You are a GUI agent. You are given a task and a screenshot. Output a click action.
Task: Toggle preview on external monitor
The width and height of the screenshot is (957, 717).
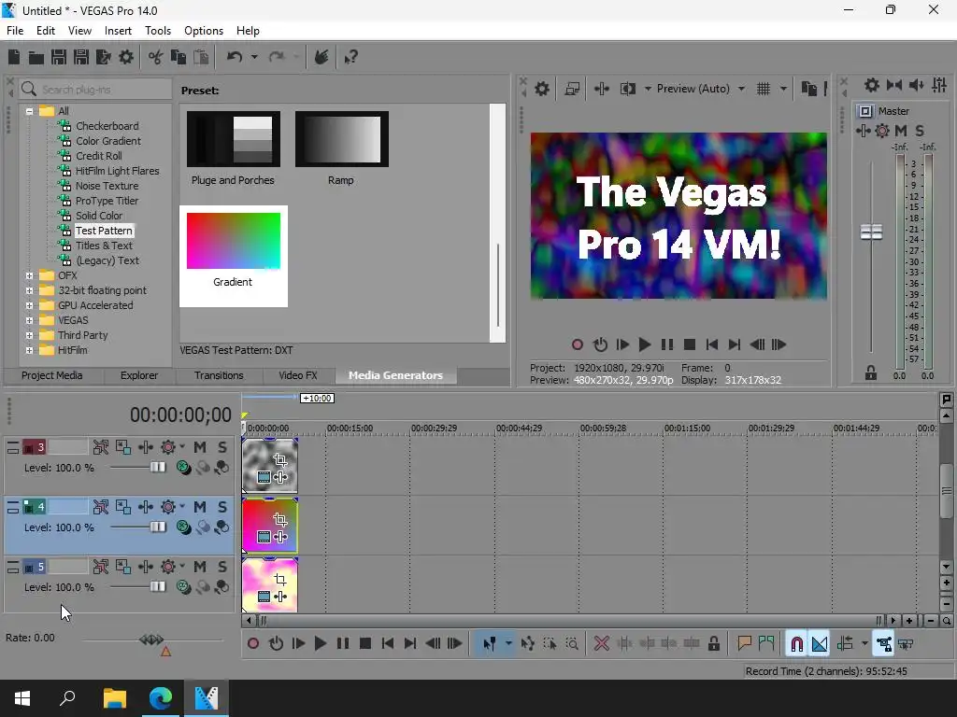click(x=573, y=89)
